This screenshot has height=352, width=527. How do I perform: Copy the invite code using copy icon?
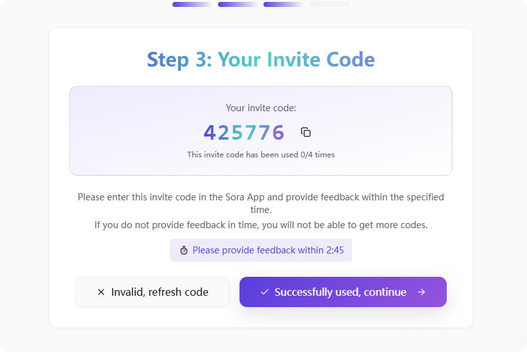306,132
